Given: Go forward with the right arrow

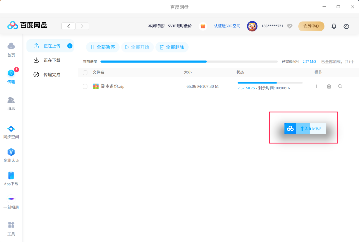Looking at the screenshot, I should click(82, 26).
